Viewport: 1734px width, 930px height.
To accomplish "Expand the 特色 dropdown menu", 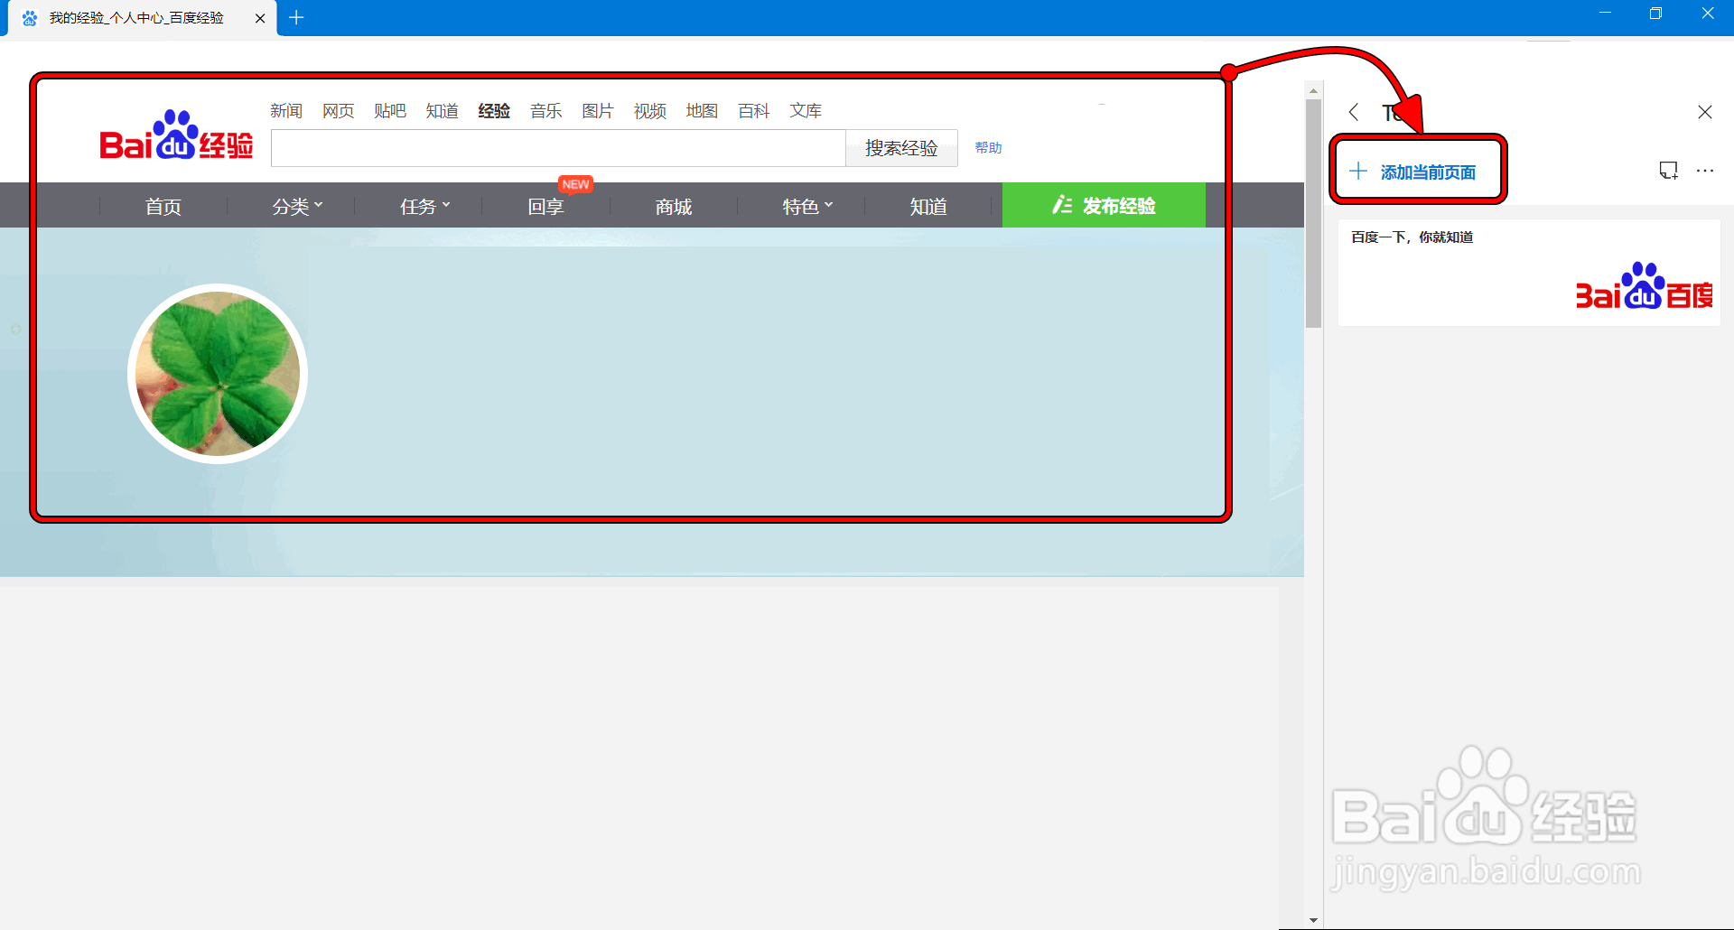I will pos(807,207).
